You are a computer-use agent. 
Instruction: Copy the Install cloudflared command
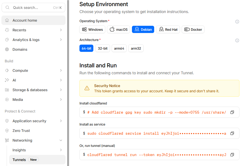click(232, 112)
